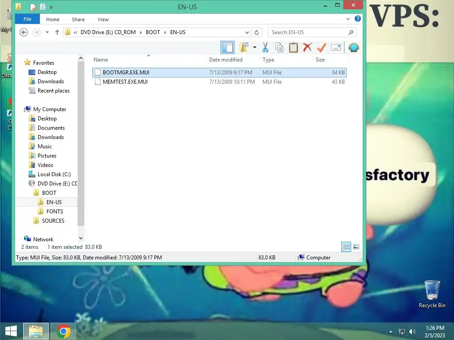The width and height of the screenshot is (454, 340).
Task: Click the navigation pane scroll-up arrow
Action: point(81,58)
